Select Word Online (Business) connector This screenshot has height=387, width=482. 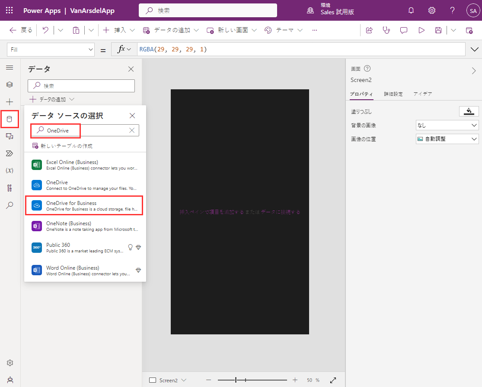[85, 271]
